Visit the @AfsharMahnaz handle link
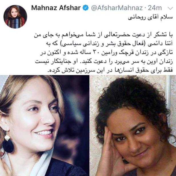This screenshot has height=176, width=176. (117, 8)
